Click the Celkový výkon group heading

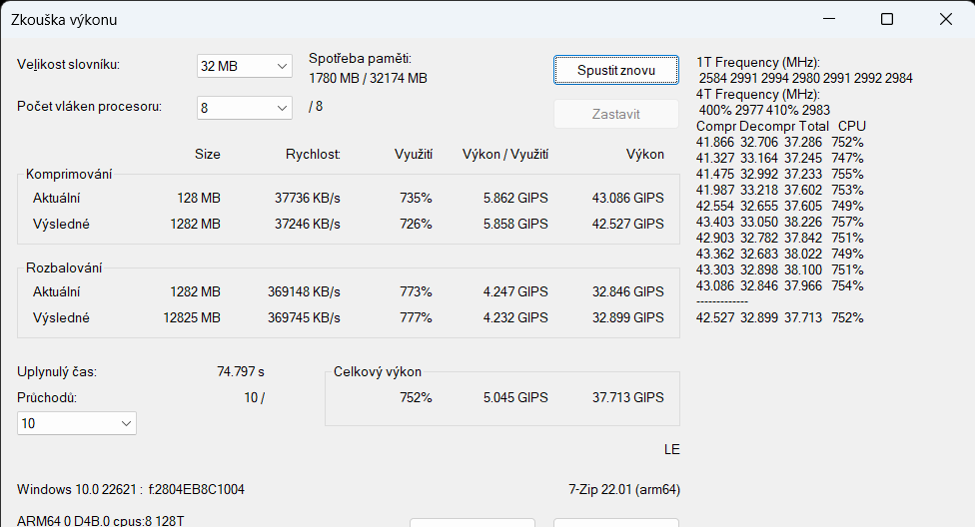tap(378, 372)
